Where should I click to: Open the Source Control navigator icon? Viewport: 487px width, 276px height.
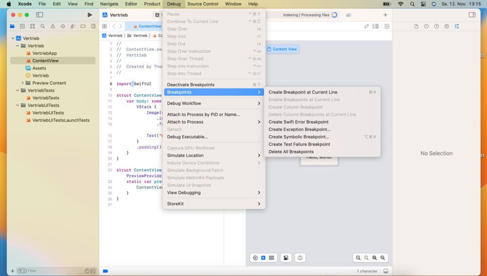[x=22, y=26]
